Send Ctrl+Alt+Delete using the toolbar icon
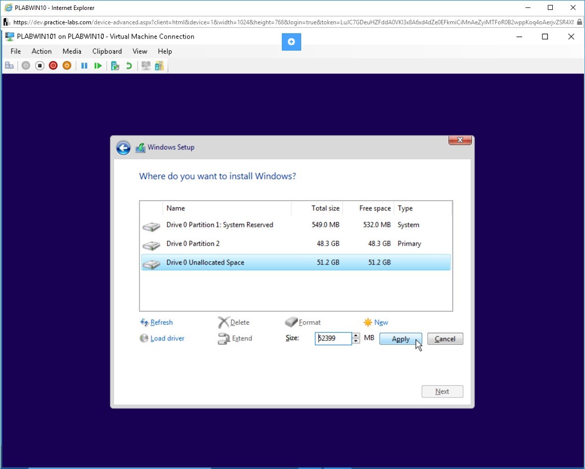This screenshot has width=585, height=469. pyautogui.click(x=9, y=66)
